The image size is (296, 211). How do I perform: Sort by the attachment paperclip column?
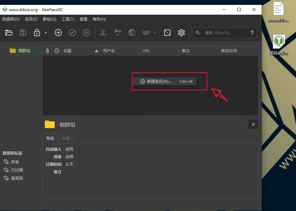coord(47,51)
